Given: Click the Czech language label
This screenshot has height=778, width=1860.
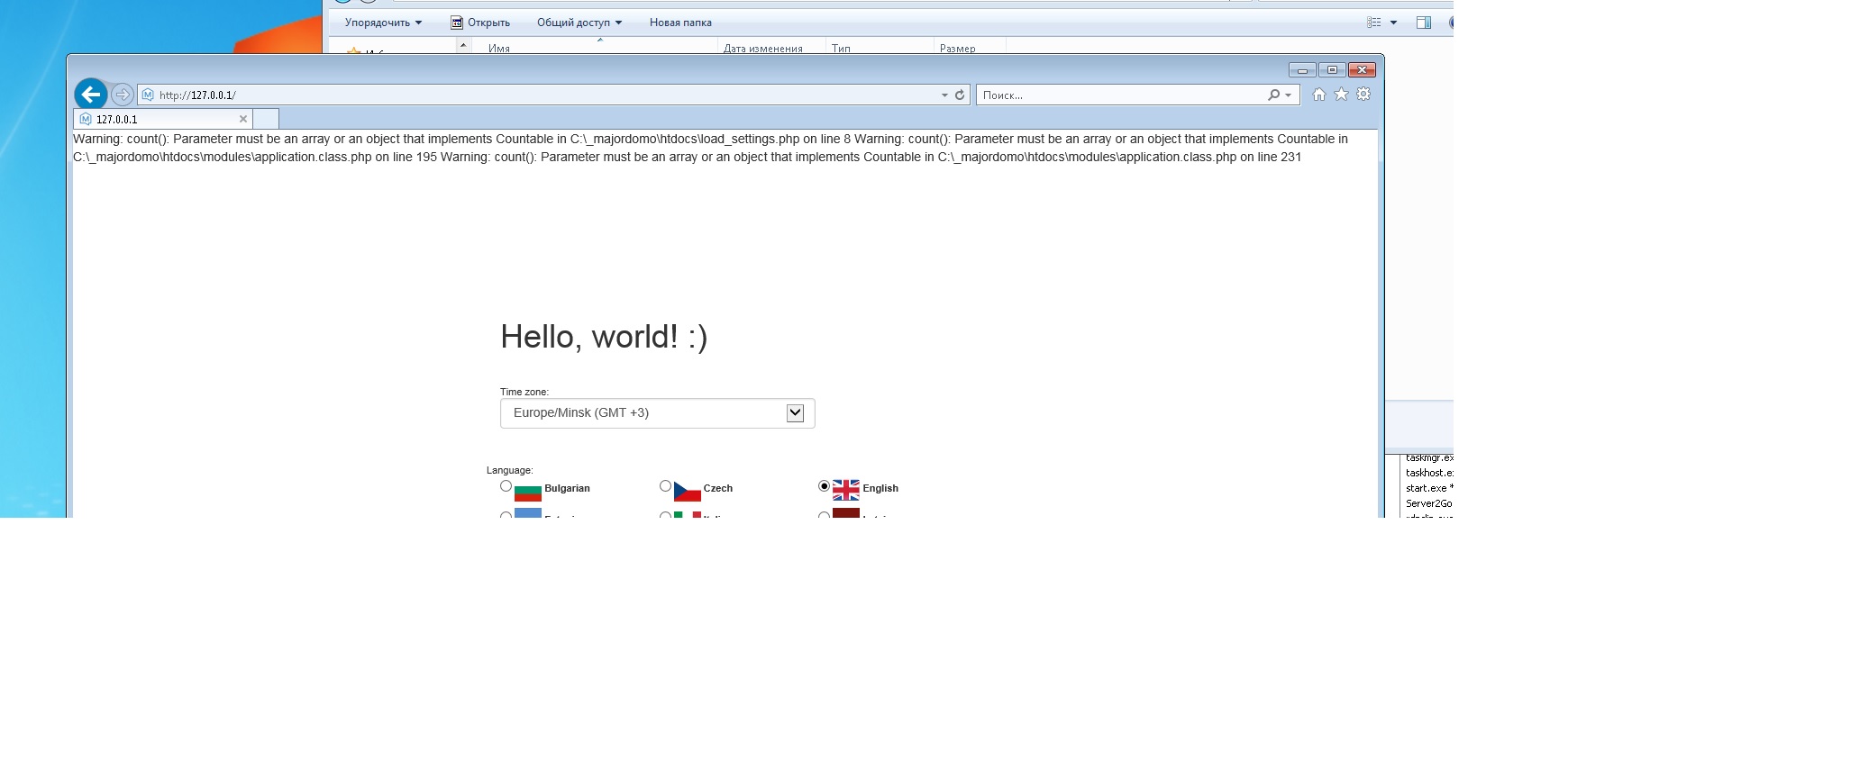Looking at the screenshot, I should pos(718,488).
